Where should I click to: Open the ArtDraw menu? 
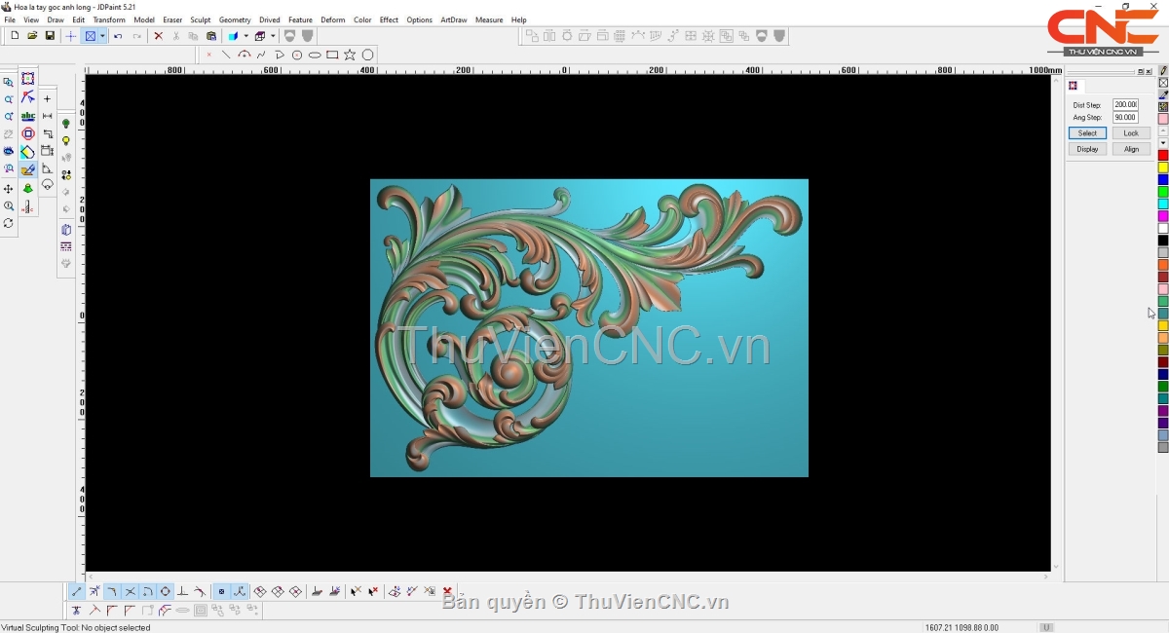click(x=453, y=19)
